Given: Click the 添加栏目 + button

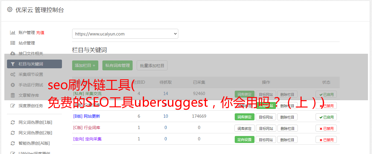Looking at the screenshot, I should point(85,65).
